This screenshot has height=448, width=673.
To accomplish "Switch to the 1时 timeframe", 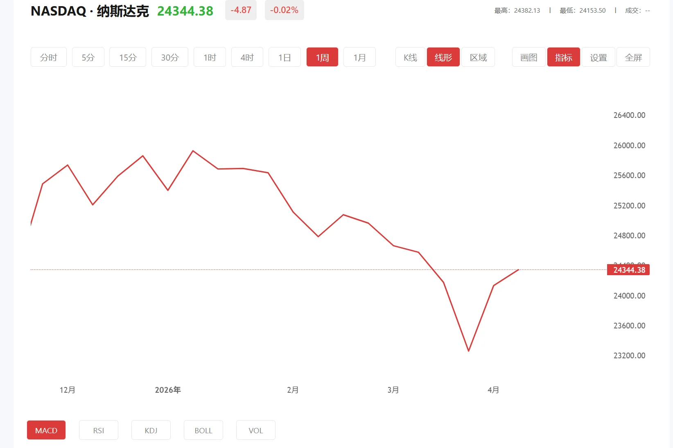I will [x=210, y=57].
